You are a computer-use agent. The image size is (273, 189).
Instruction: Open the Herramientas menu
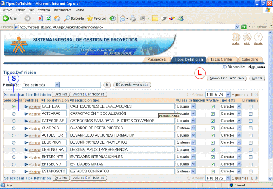click(x=63, y=10)
